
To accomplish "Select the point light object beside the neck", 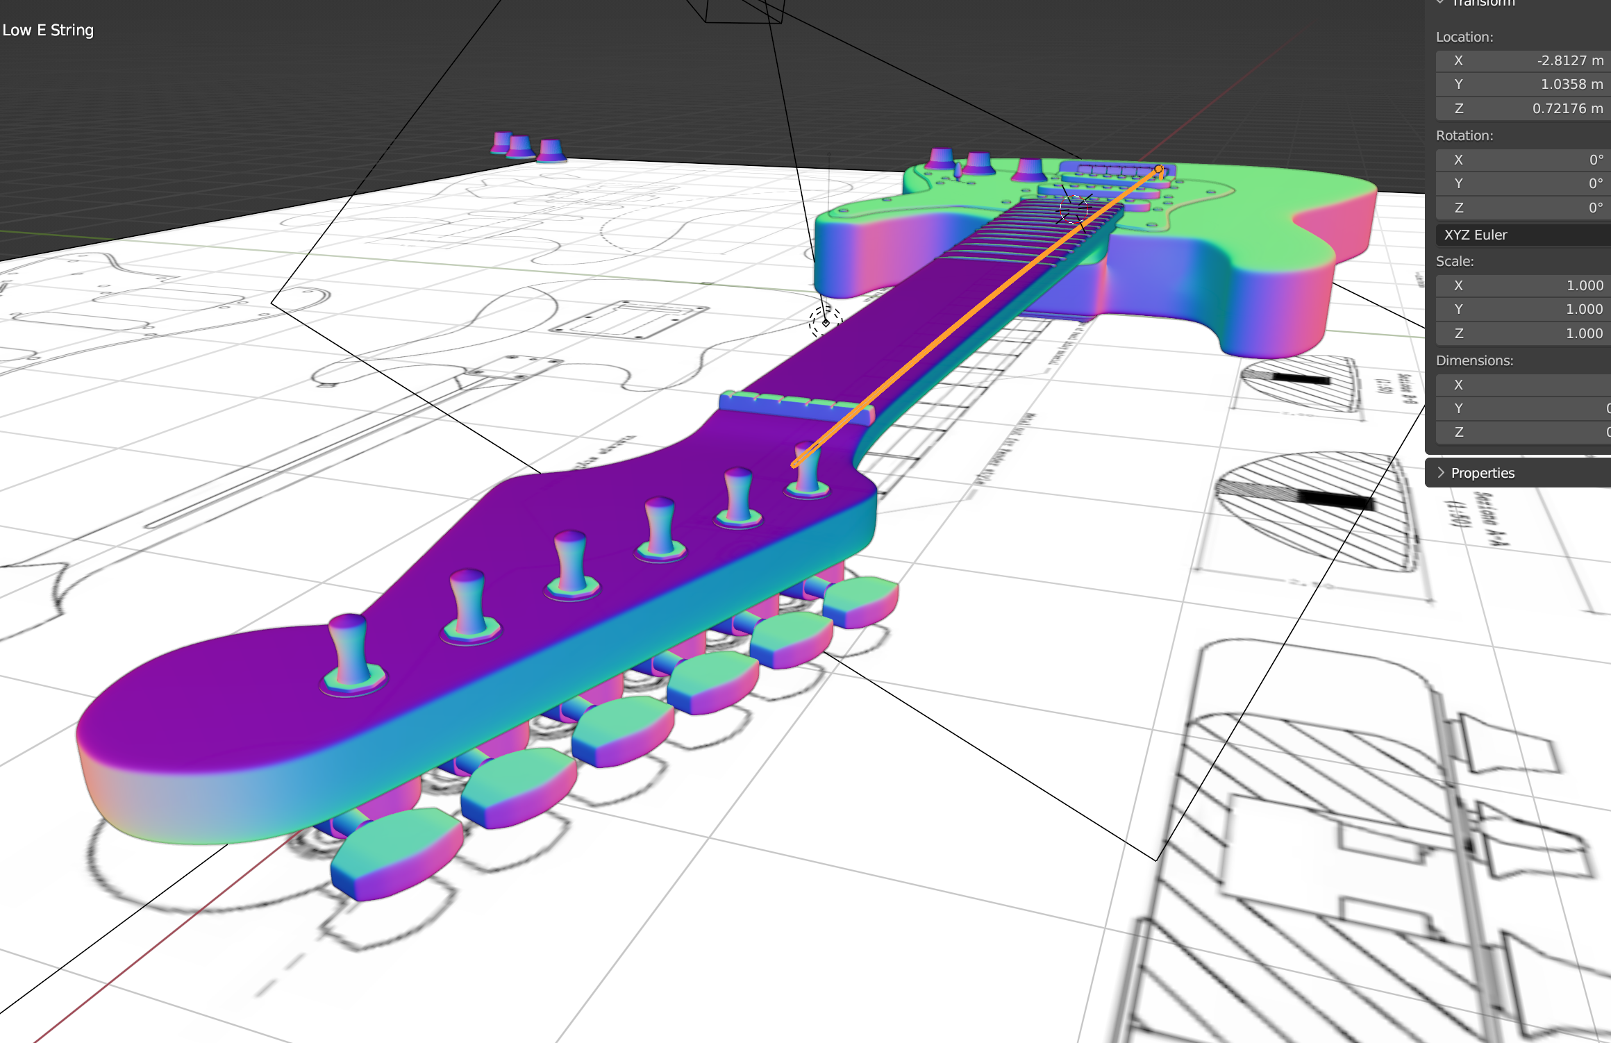I will pyautogui.click(x=825, y=322).
